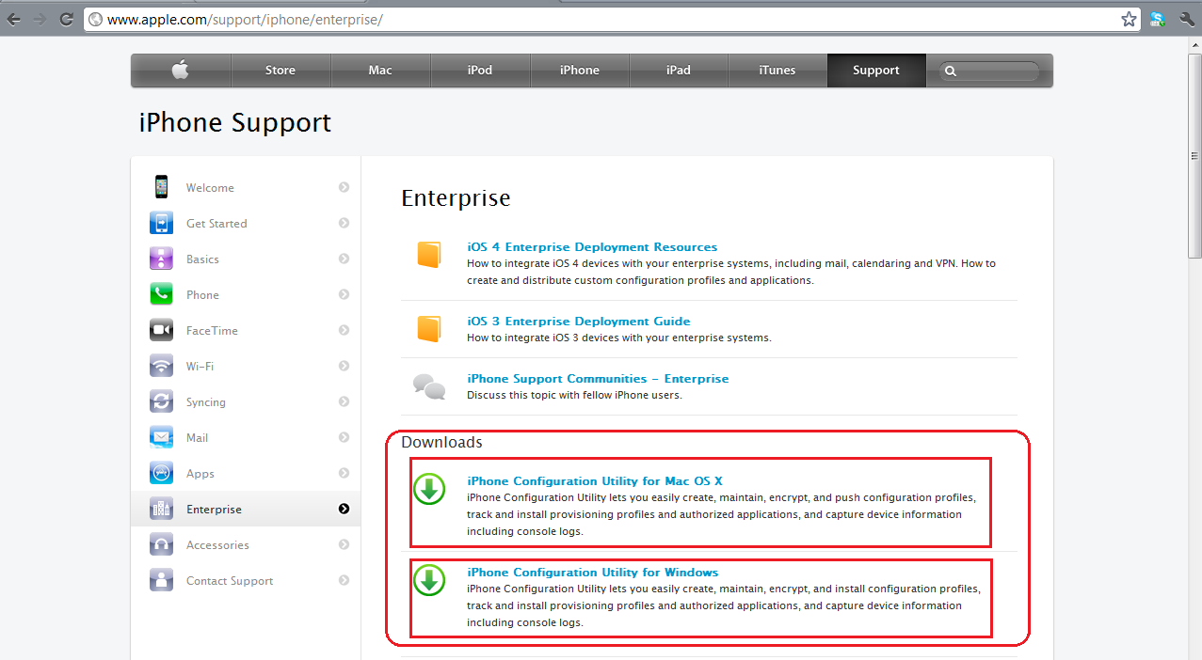Click green download arrow for Mac OS X utility
The width and height of the screenshot is (1202, 660).
[x=429, y=489]
